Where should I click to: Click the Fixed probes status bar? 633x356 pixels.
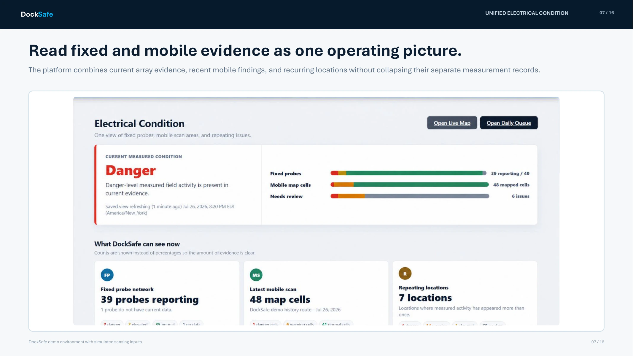408,173
